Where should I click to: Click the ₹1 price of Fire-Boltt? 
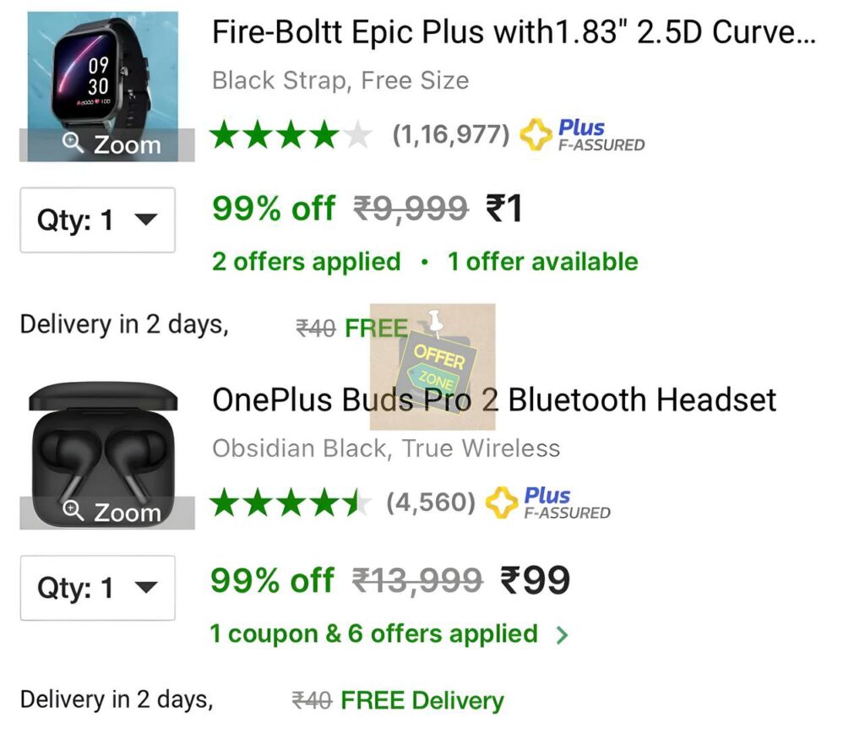504,209
